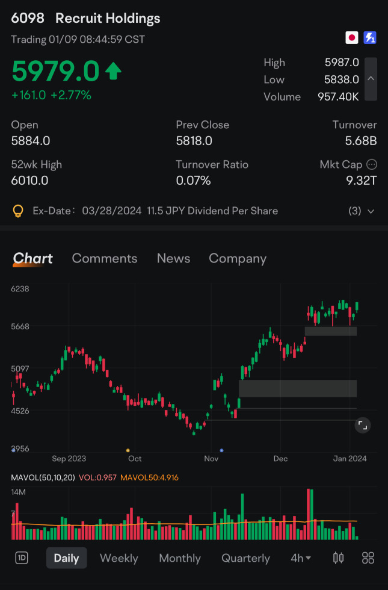Tap the blue lightning level-1 quote icon
Image resolution: width=388 pixels, height=590 pixels.
(x=370, y=38)
